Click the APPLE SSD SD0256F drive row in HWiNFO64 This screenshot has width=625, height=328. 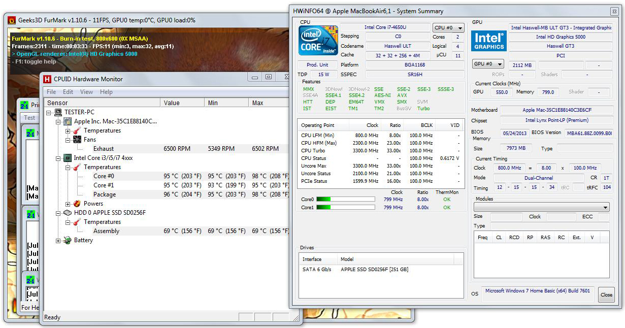[x=381, y=270]
